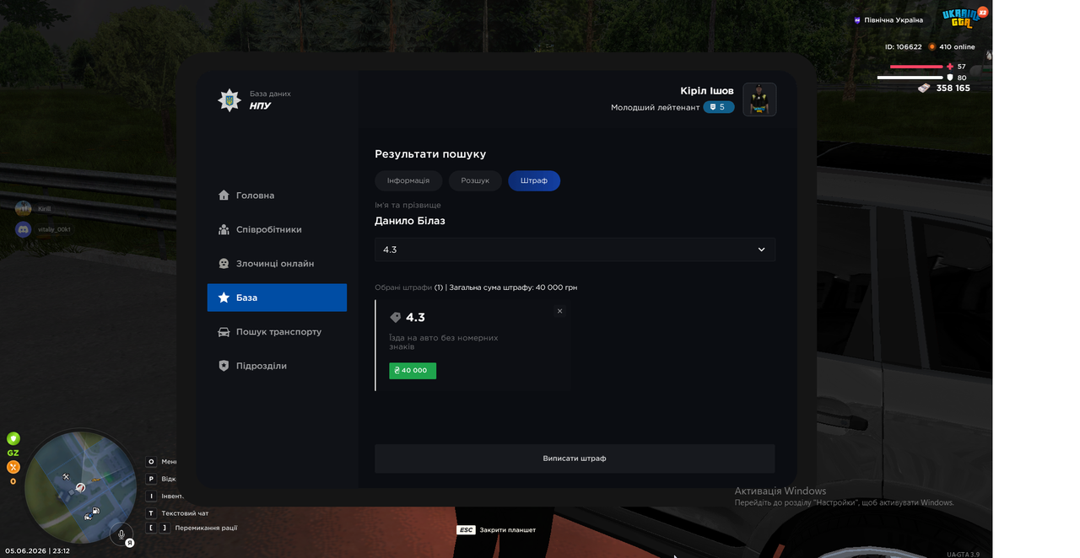
Task: Click the minimap in the corner
Action: pyautogui.click(x=80, y=486)
